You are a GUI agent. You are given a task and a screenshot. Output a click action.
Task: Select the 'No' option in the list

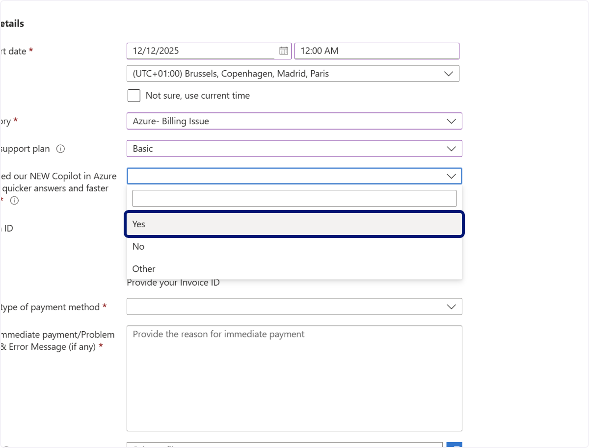[x=294, y=246]
